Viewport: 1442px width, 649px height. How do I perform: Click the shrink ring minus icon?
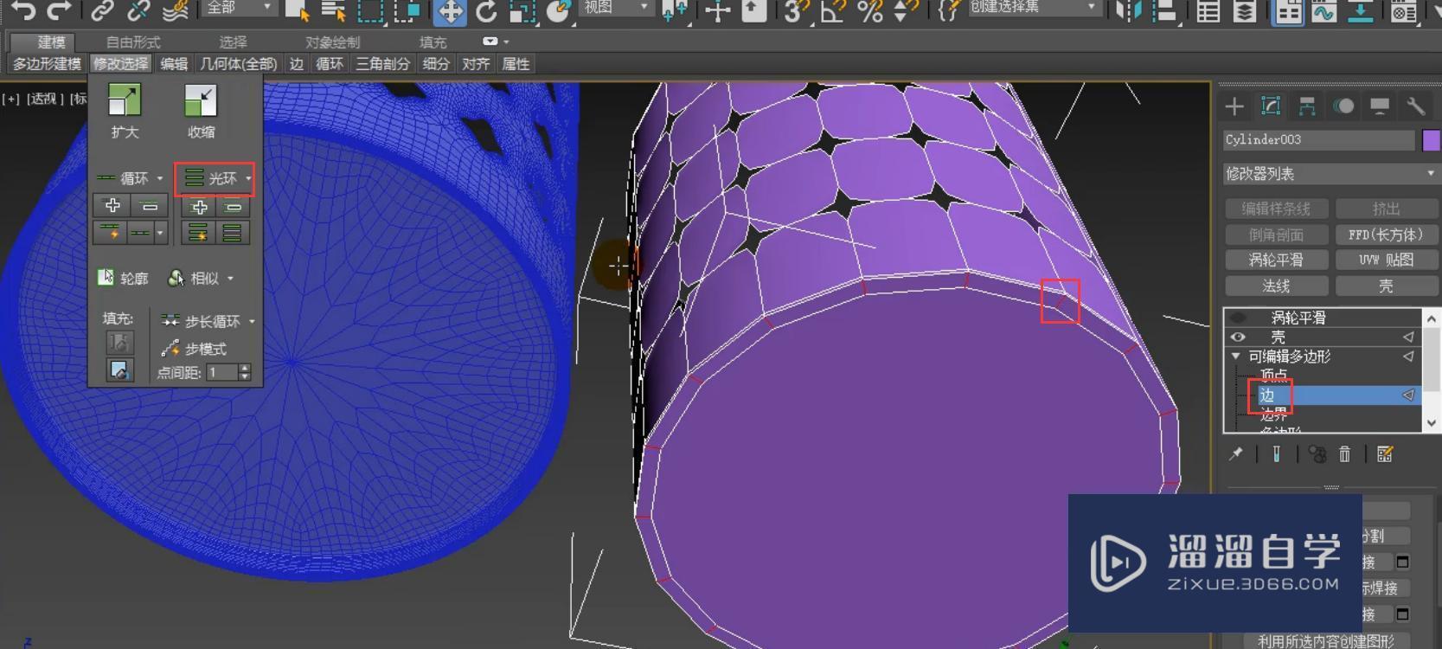234,207
